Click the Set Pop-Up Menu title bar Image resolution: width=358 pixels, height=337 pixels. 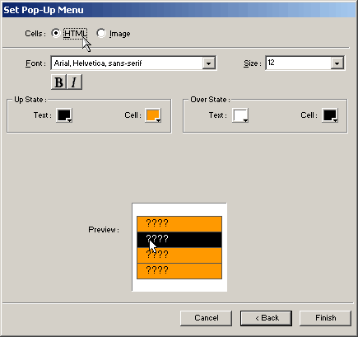tap(179, 10)
